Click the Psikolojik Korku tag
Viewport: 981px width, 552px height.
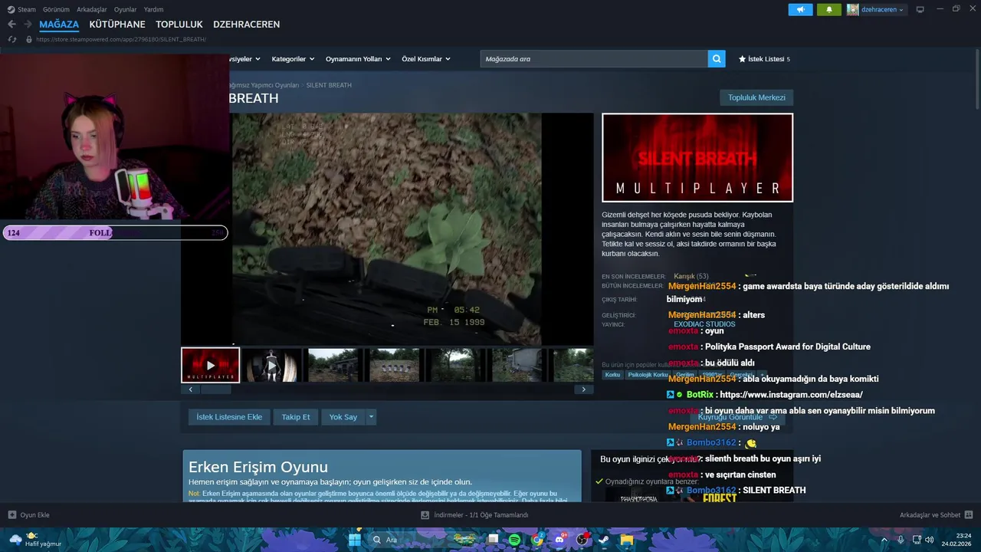(x=648, y=375)
